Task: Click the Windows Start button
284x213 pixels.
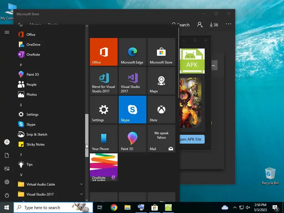Action: [7, 207]
